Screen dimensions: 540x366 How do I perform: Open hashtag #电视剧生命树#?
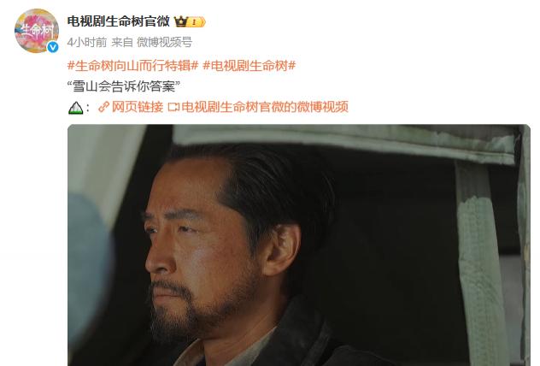[249, 65]
